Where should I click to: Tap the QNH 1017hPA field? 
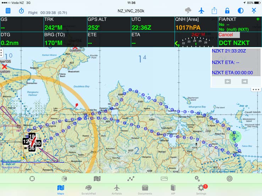(x=196, y=24)
